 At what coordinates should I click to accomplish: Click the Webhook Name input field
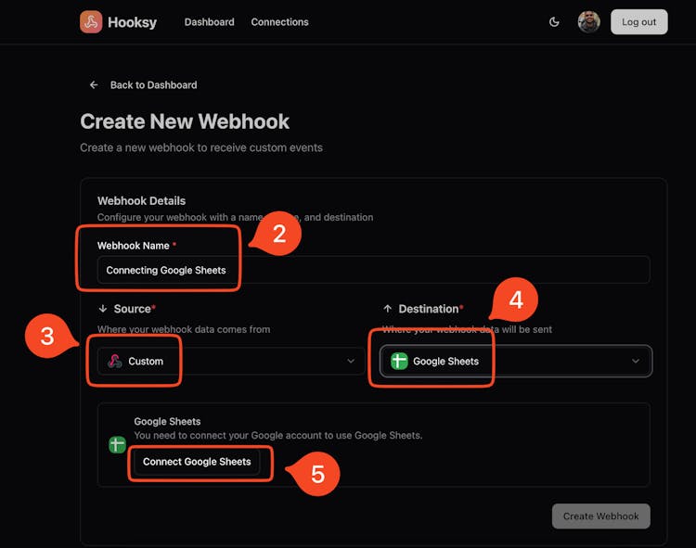(x=374, y=270)
